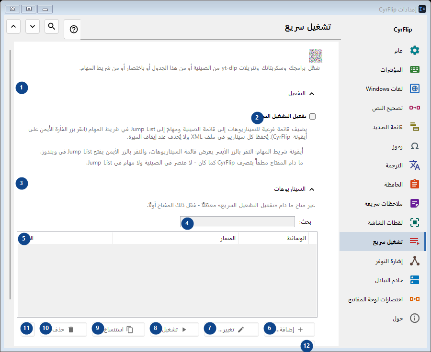Click the up chevron navigation button

pyautogui.click(x=13, y=26)
